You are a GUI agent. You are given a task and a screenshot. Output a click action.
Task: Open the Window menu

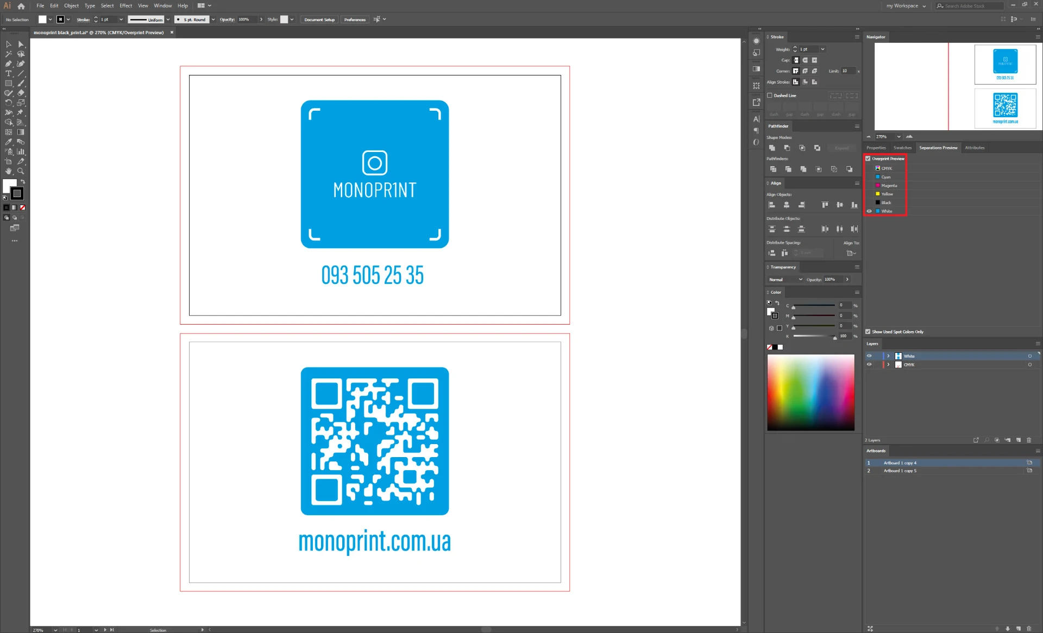pos(162,6)
